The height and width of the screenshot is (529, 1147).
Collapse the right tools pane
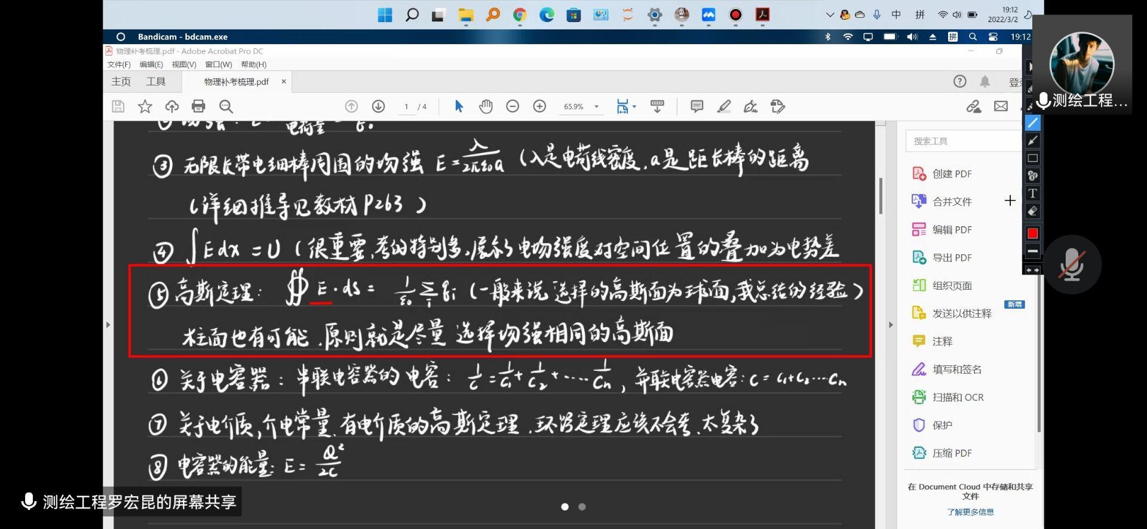tap(891, 325)
